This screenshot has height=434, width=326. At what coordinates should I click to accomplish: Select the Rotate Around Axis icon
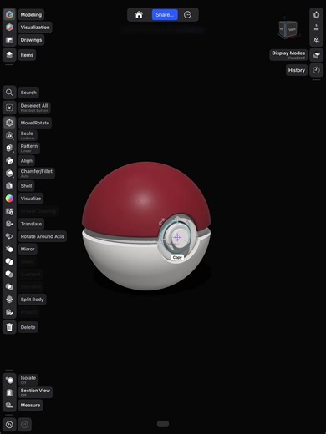pyautogui.click(x=9, y=236)
